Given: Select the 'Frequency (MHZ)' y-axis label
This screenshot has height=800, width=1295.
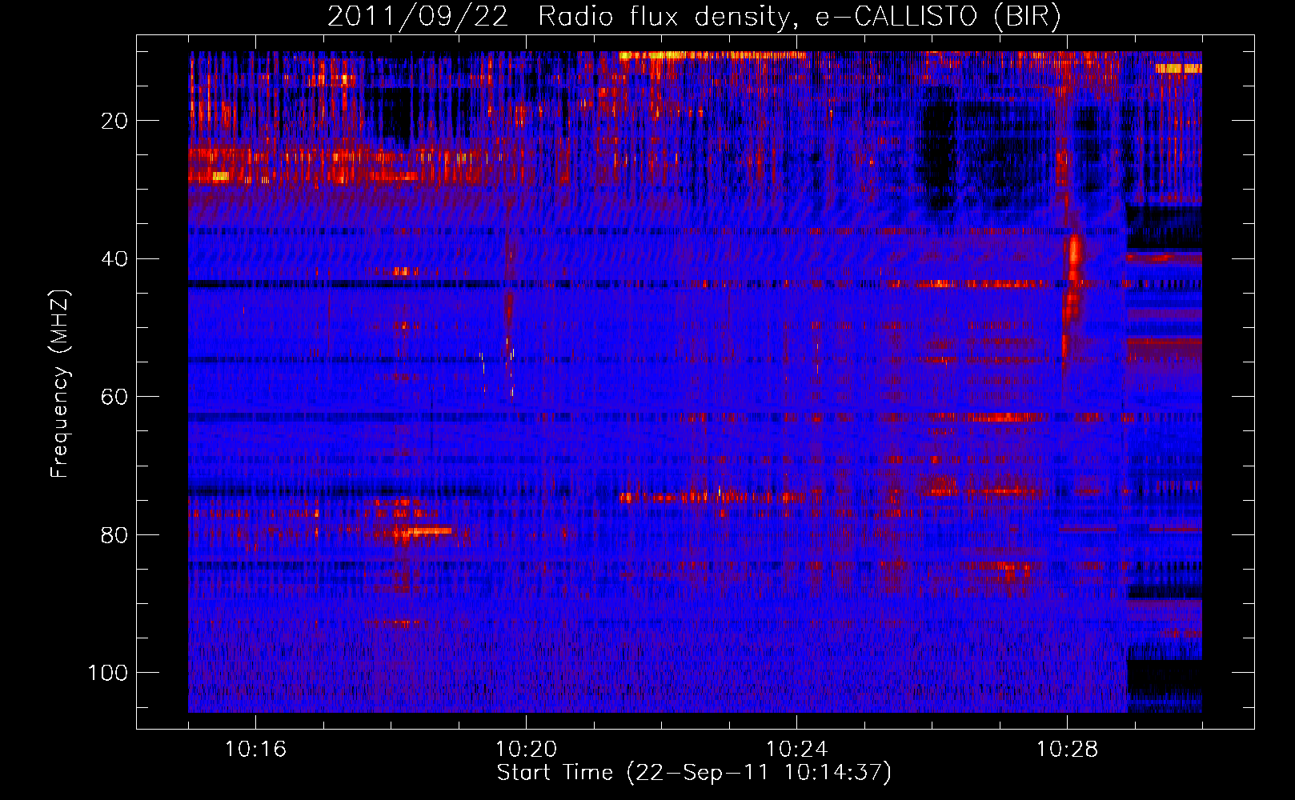Looking at the screenshot, I should click(59, 384).
